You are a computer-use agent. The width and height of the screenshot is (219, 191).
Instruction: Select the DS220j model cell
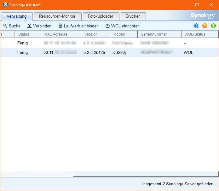point(119,53)
